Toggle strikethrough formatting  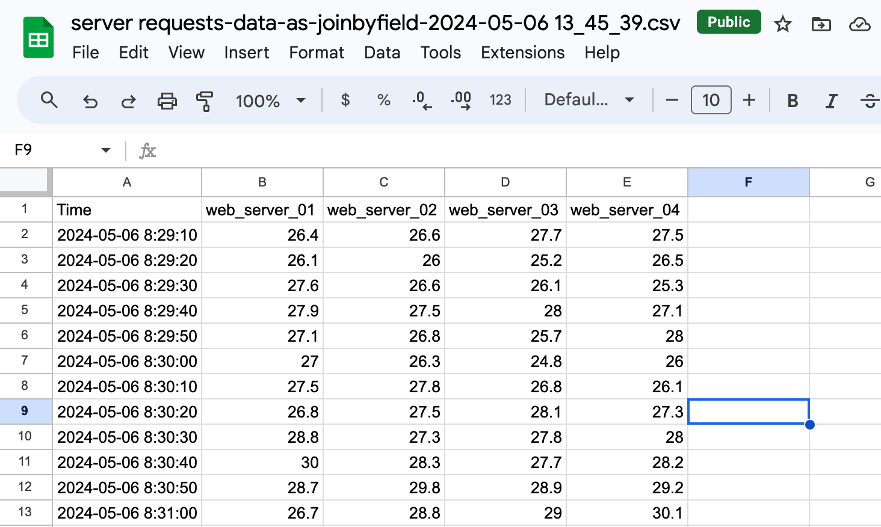point(870,100)
